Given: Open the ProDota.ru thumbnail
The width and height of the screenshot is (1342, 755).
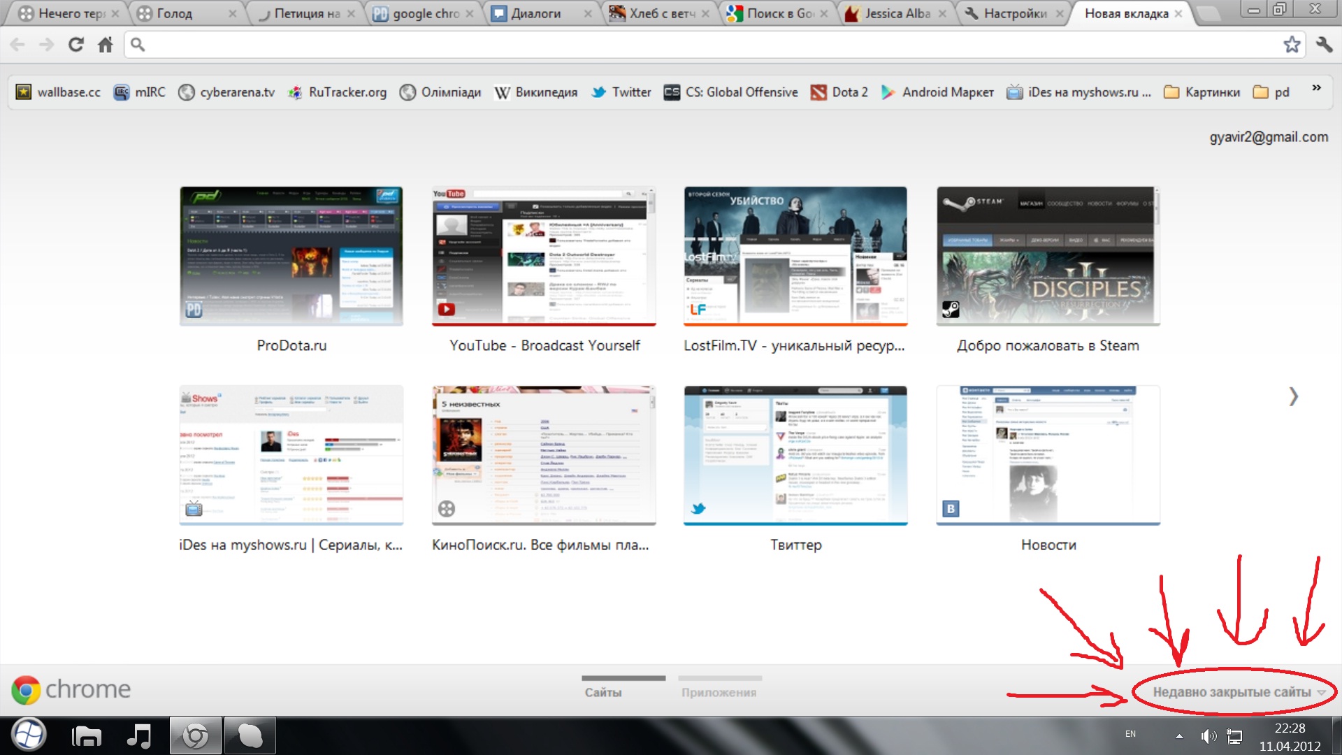Looking at the screenshot, I should click(x=291, y=256).
